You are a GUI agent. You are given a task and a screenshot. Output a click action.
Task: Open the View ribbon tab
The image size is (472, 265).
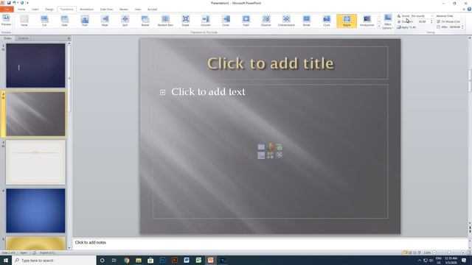coord(138,10)
